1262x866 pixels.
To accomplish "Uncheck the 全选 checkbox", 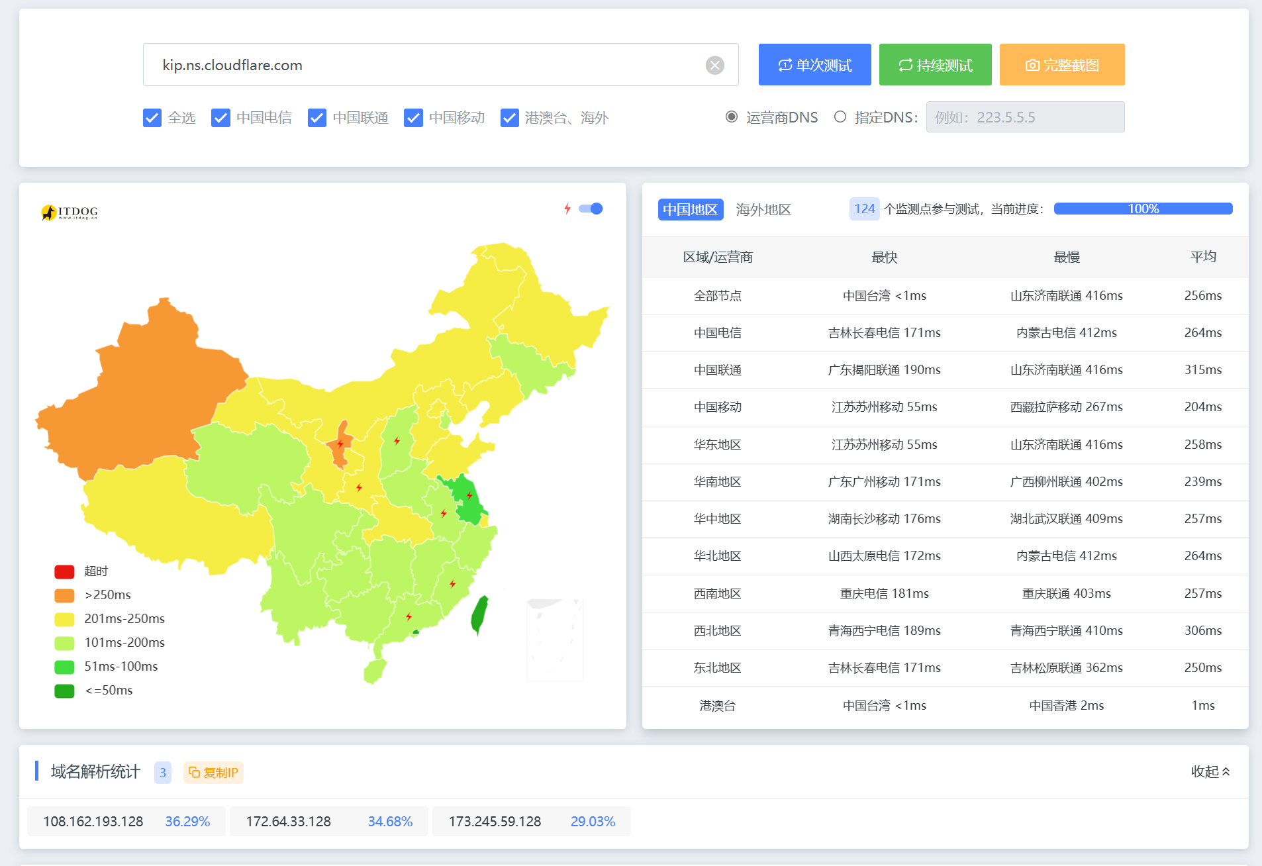I will pyautogui.click(x=152, y=118).
